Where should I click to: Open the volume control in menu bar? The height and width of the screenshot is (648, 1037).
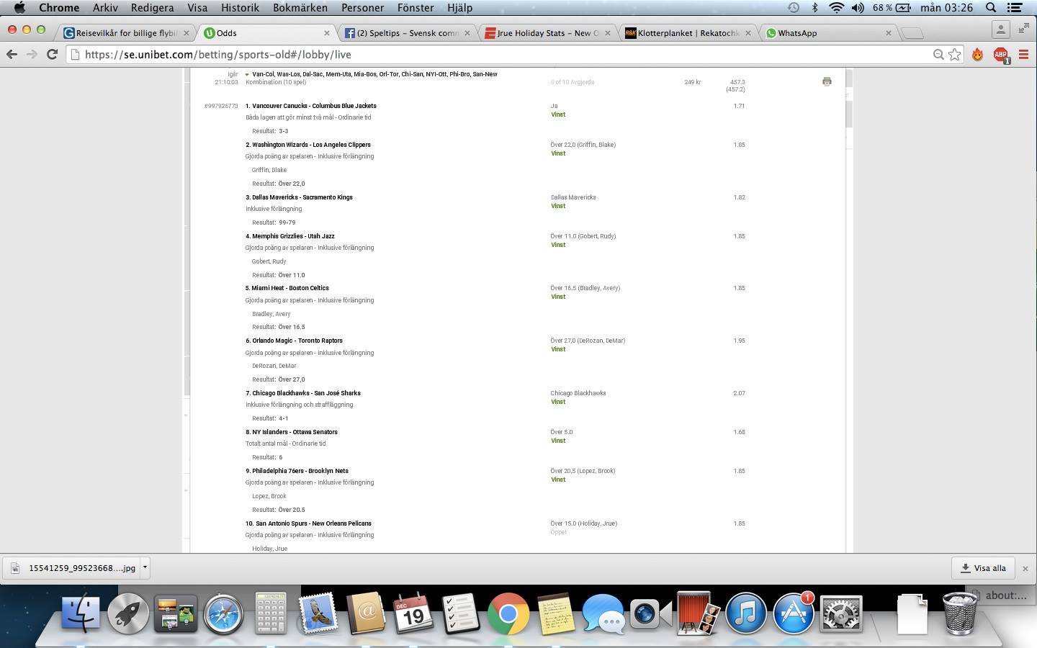[x=858, y=8]
